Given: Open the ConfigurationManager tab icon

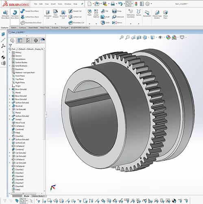Looking at the screenshot, I should [x=28, y=40].
